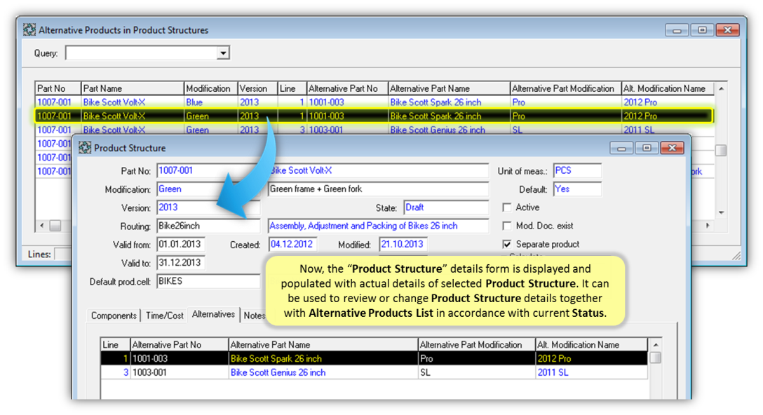Screen dimensions: 763x415
Task: Click the main list horizontal scrollbar right arrow
Action: tap(708, 225)
